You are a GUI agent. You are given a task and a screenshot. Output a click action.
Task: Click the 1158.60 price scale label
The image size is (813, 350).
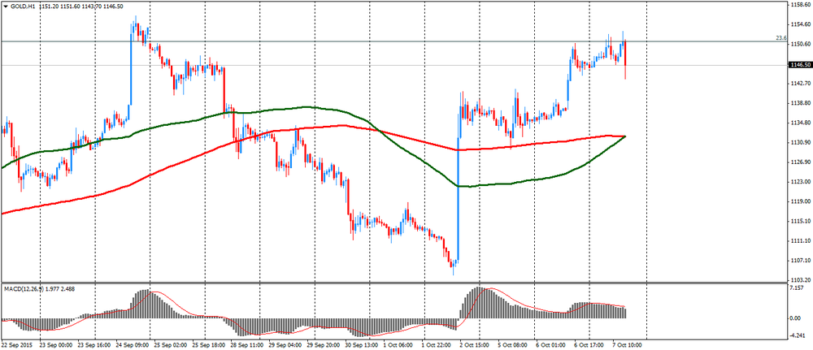point(801,5)
